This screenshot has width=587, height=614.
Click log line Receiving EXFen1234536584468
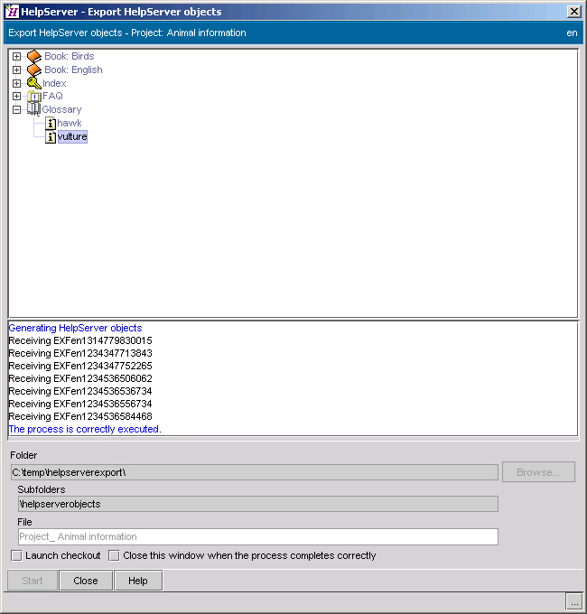tap(80, 416)
